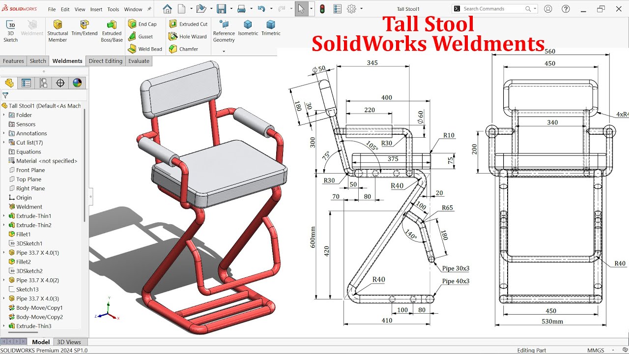The image size is (629, 354).
Task: Switch to Isometric view
Action: 248,29
